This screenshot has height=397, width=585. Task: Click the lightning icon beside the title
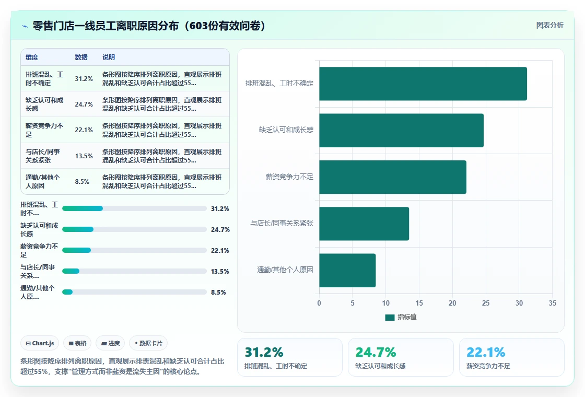pyautogui.click(x=25, y=26)
